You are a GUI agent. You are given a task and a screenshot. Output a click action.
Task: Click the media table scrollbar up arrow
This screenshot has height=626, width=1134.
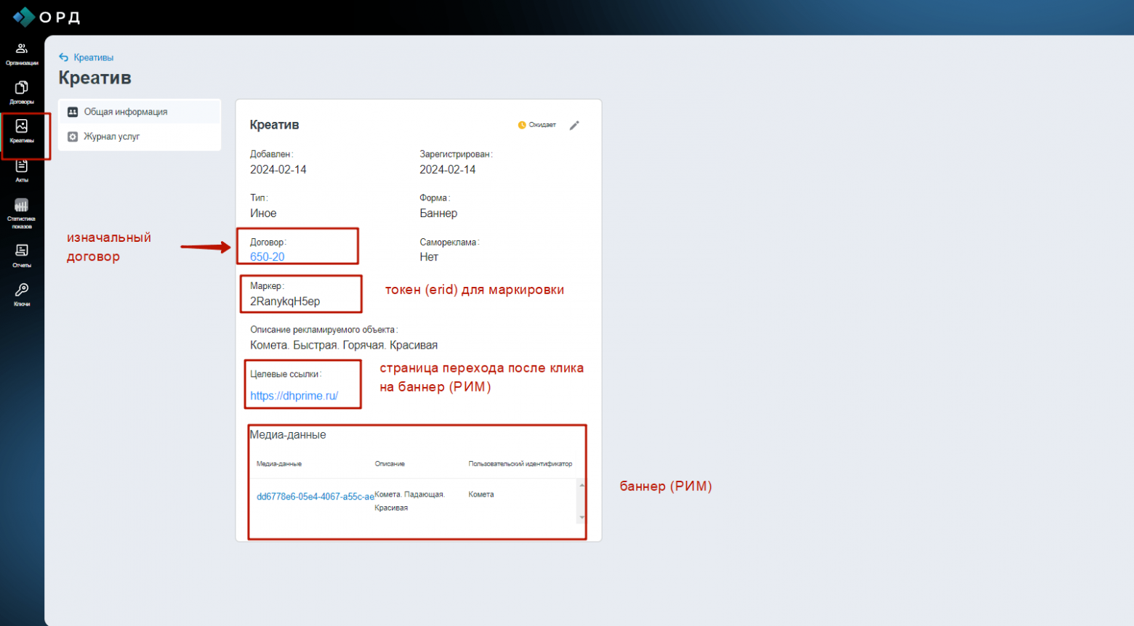pyautogui.click(x=582, y=484)
